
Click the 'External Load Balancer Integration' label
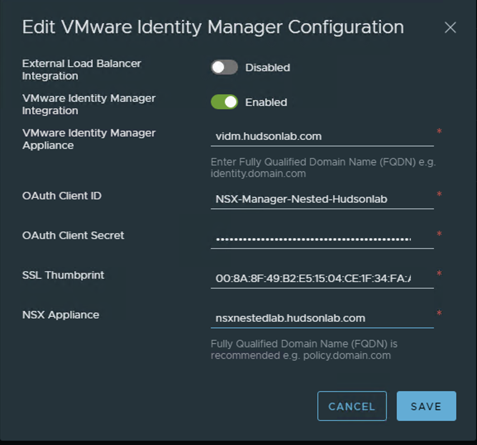tap(81, 70)
